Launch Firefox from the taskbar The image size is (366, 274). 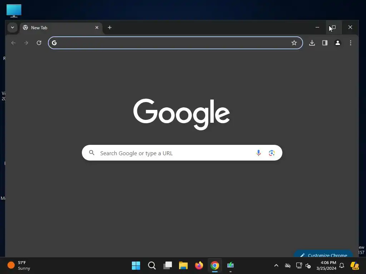(199, 265)
